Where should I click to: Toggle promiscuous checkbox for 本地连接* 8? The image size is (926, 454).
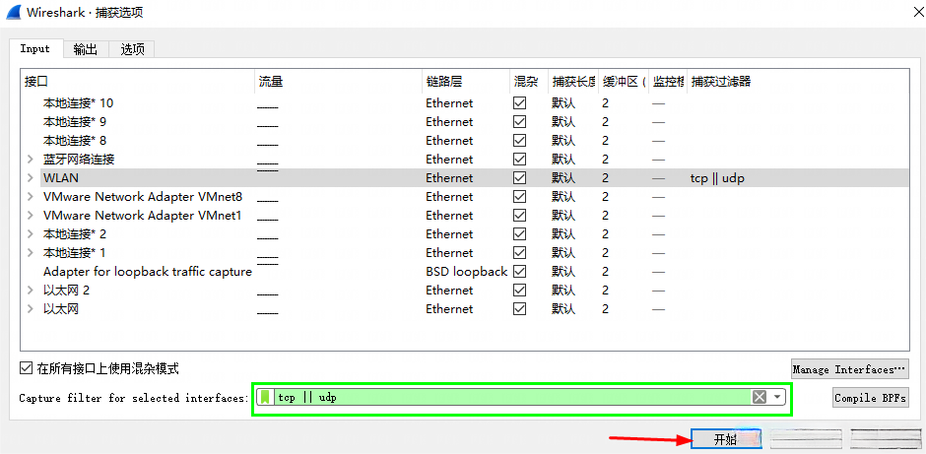(x=520, y=141)
